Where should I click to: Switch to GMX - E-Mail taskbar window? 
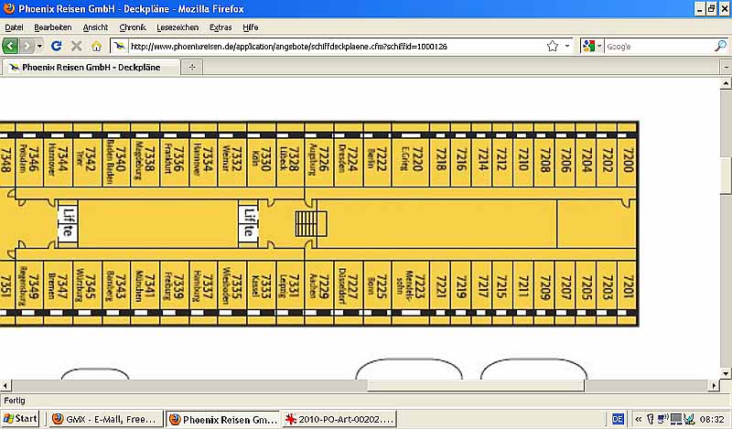pyautogui.click(x=105, y=419)
